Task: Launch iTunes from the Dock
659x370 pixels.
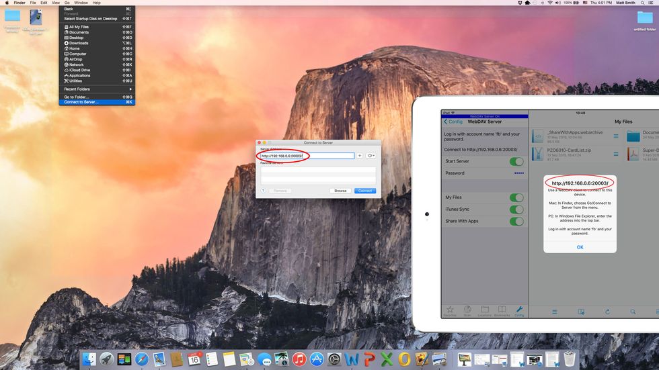Action: (299, 360)
